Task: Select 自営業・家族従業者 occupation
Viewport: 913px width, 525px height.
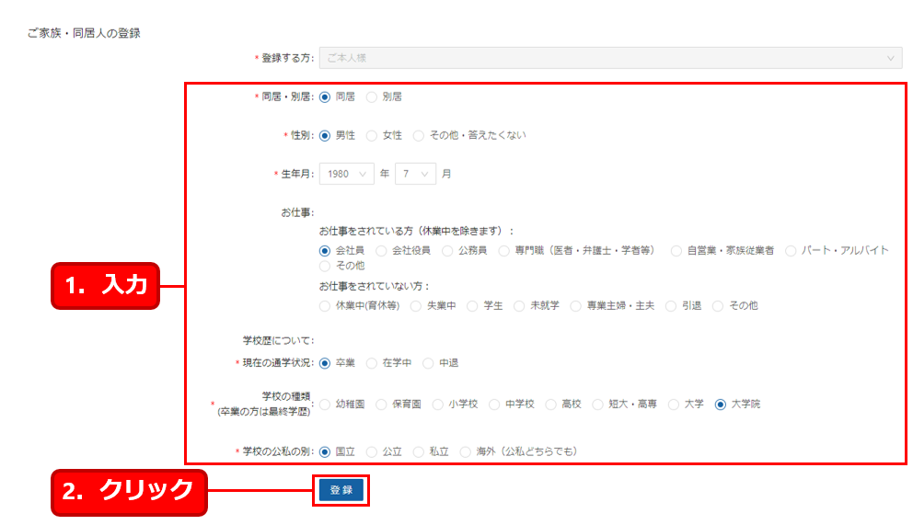Action: [x=676, y=250]
